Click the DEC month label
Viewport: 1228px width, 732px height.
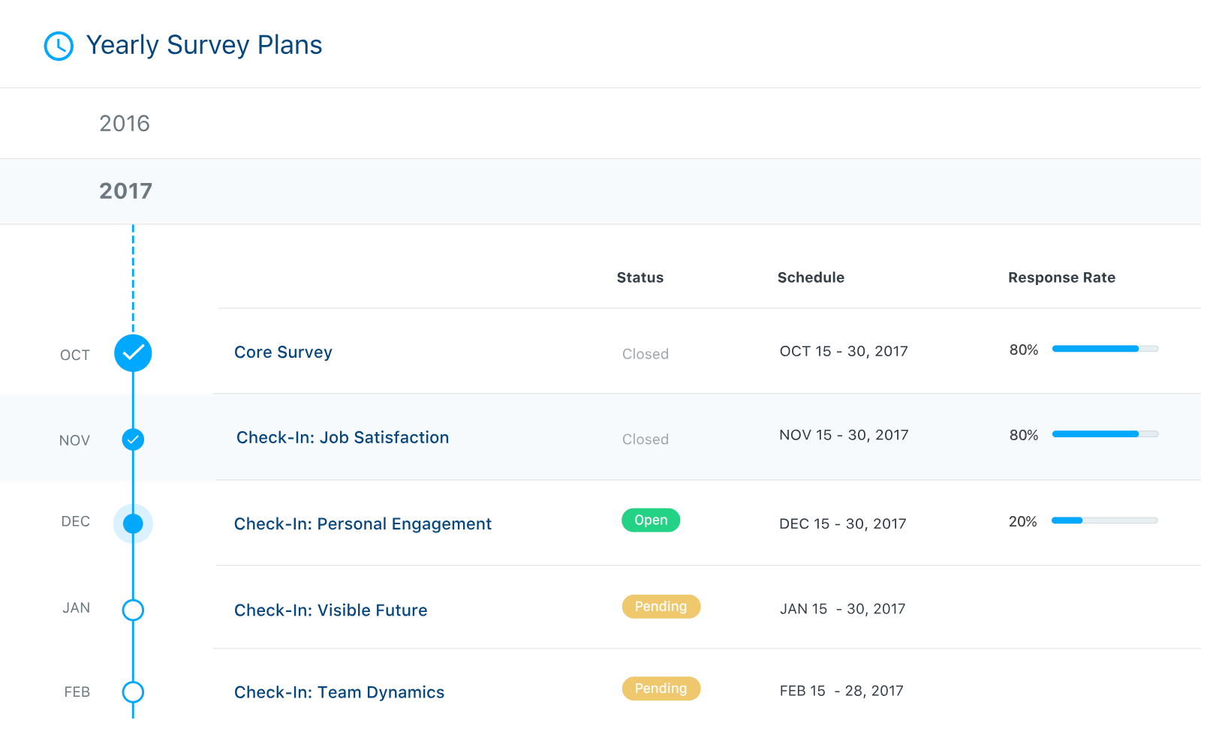[76, 521]
